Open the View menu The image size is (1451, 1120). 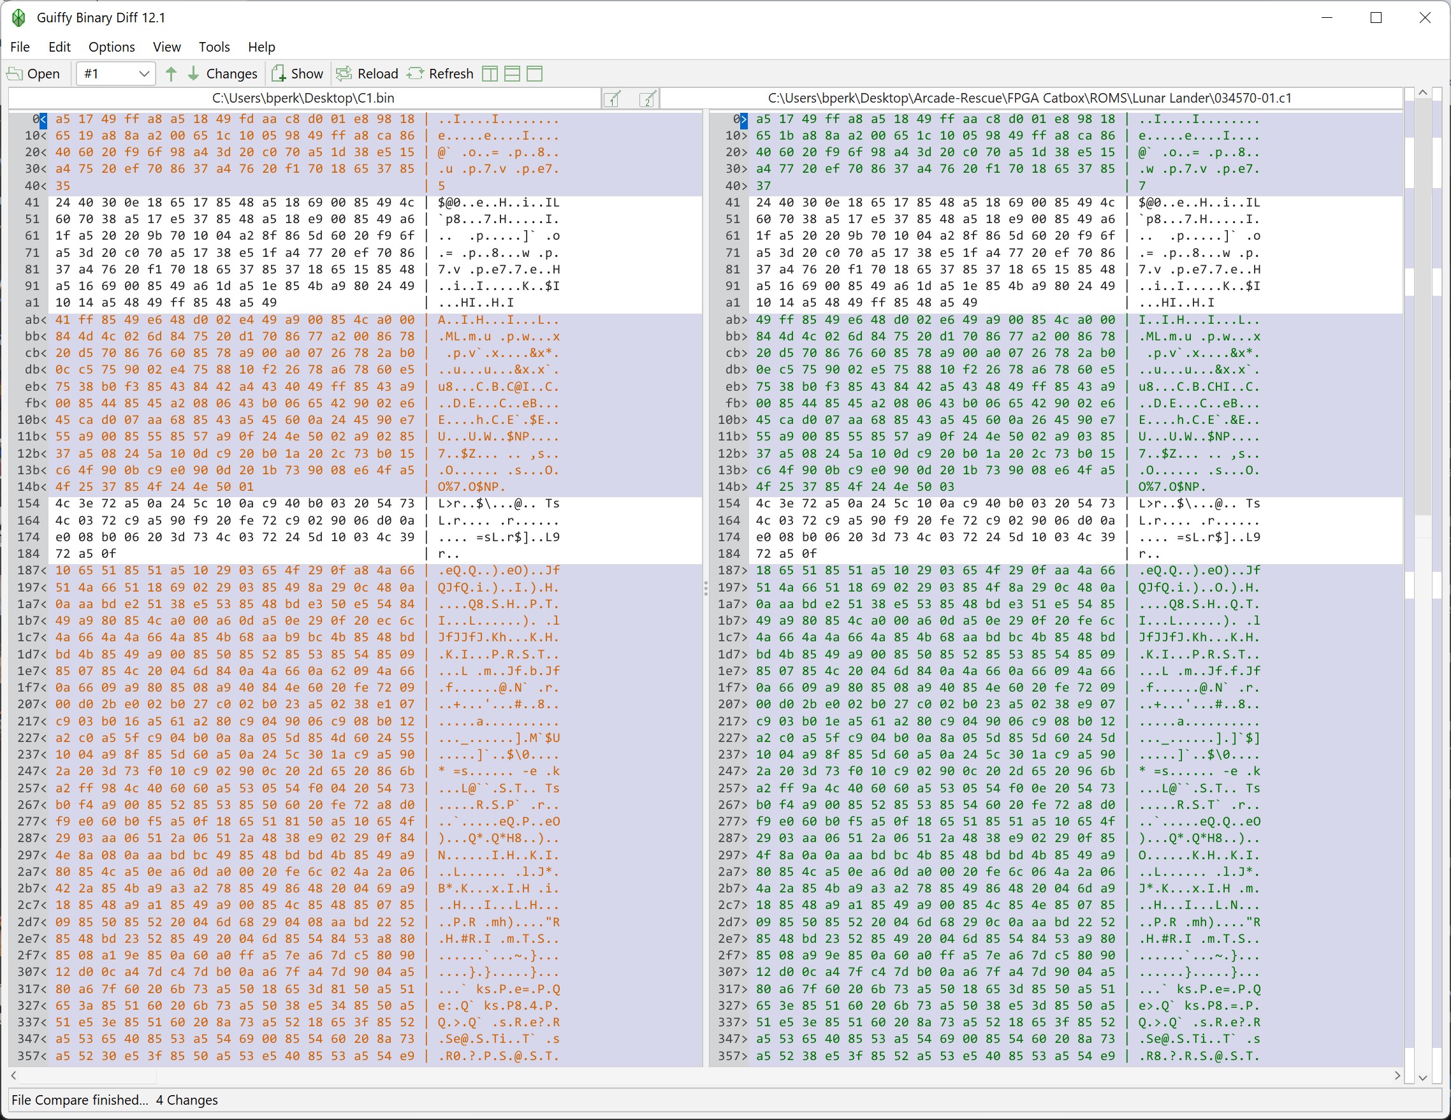[x=167, y=47]
